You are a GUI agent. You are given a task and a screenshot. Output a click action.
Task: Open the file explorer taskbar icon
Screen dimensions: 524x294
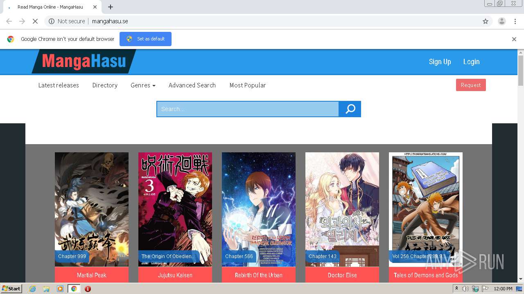click(x=46, y=289)
